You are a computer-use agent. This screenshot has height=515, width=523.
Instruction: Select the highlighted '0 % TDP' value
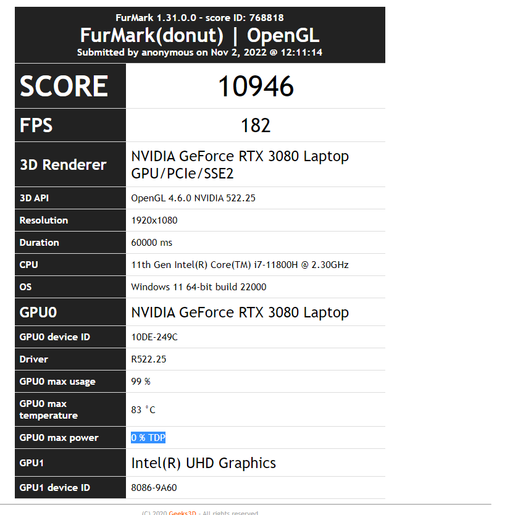[x=148, y=438]
